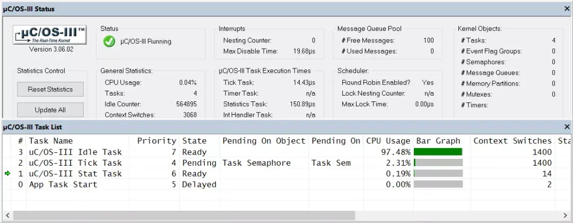Click the Pending On Object column header

264,141
